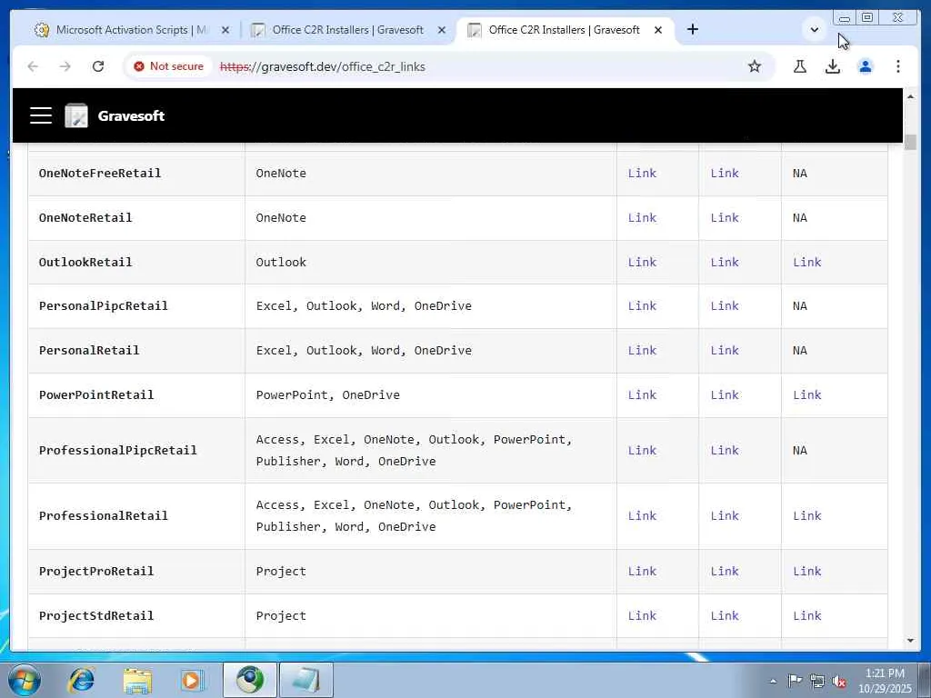
Task: Select the ProfessionalRetail product name cell
Action: click(136, 516)
